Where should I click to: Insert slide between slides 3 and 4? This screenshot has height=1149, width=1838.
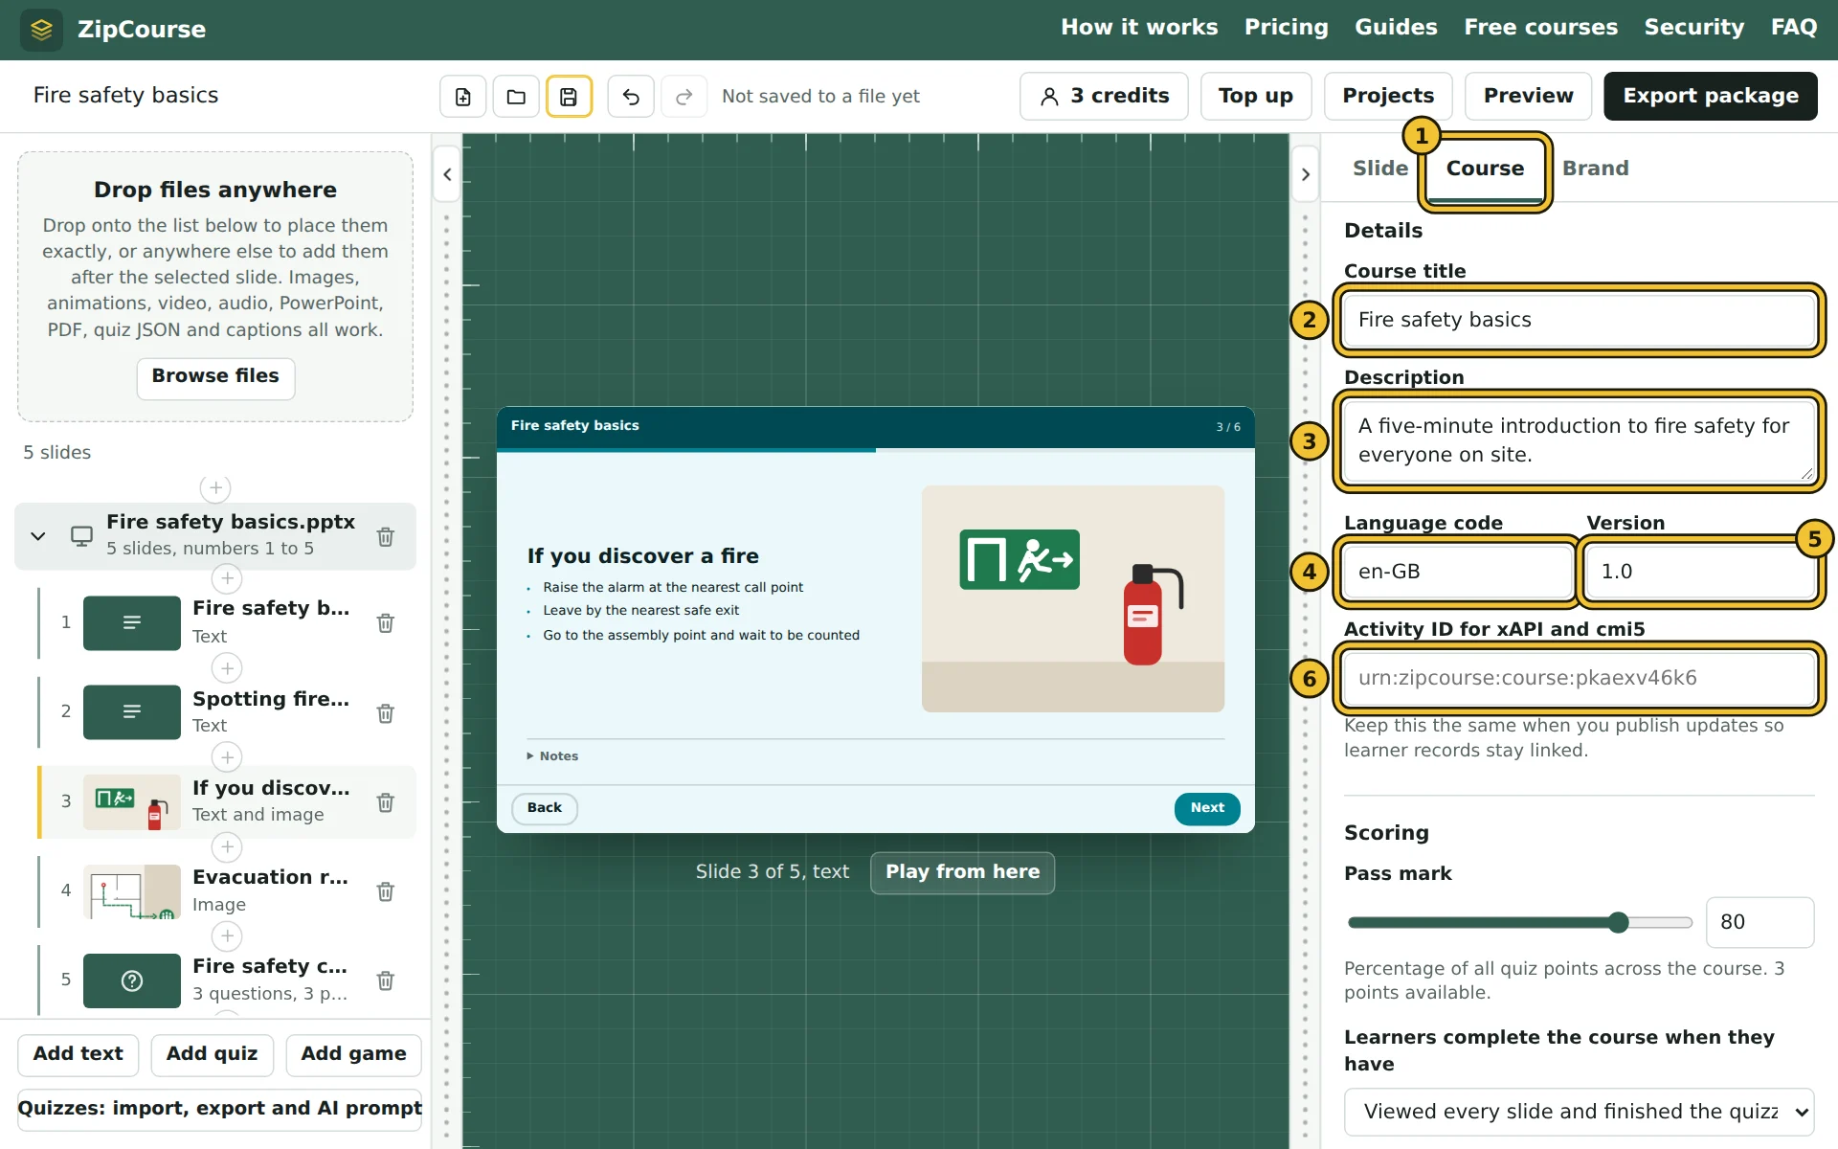click(227, 847)
